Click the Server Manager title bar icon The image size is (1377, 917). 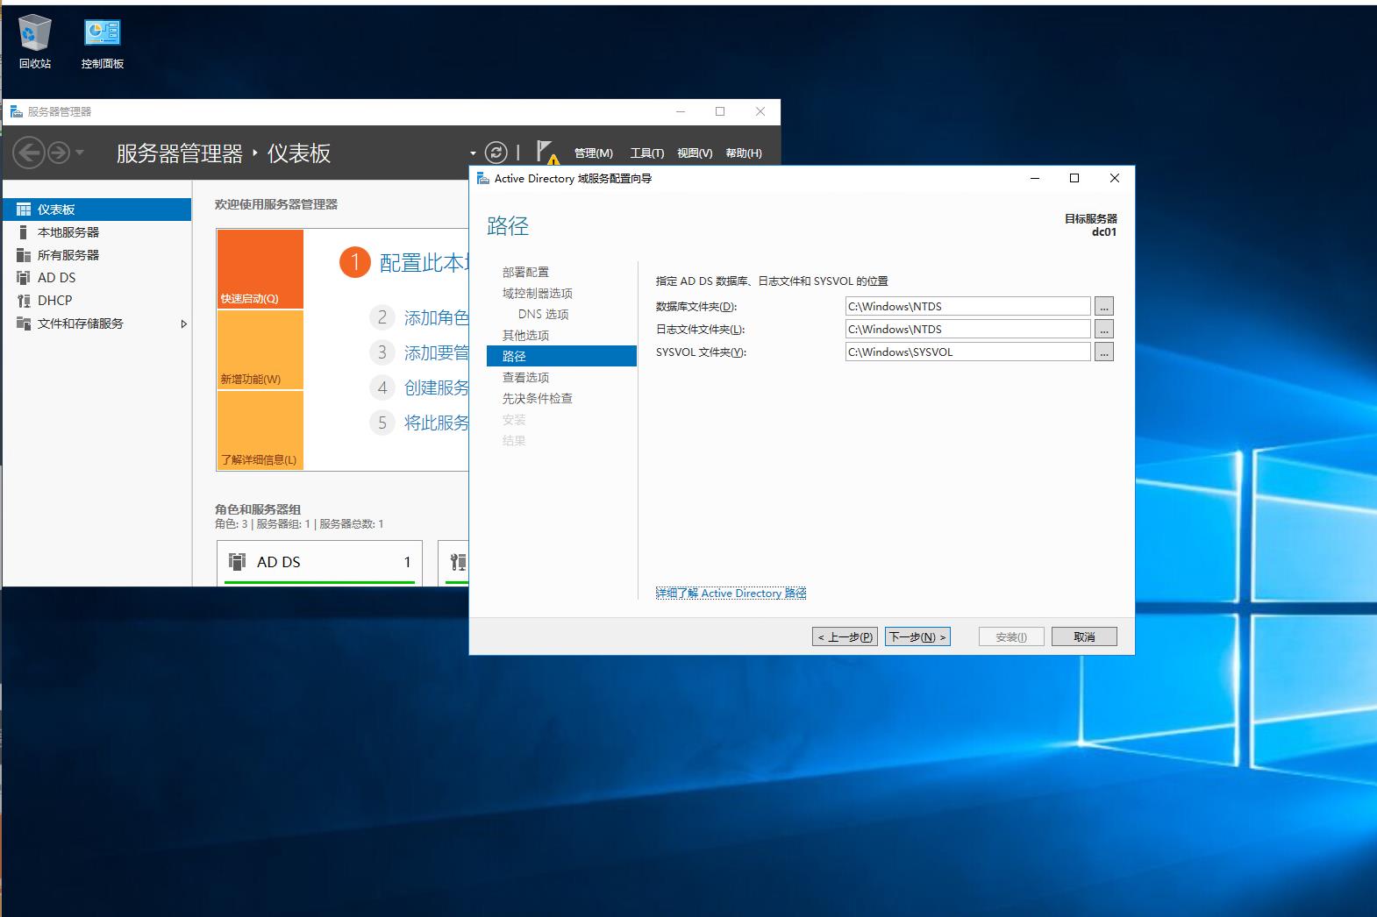(x=16, y=111)
